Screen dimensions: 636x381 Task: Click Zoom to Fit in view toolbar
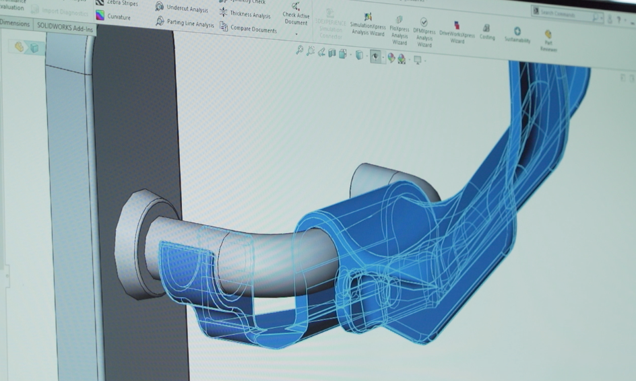pos(300,50)
